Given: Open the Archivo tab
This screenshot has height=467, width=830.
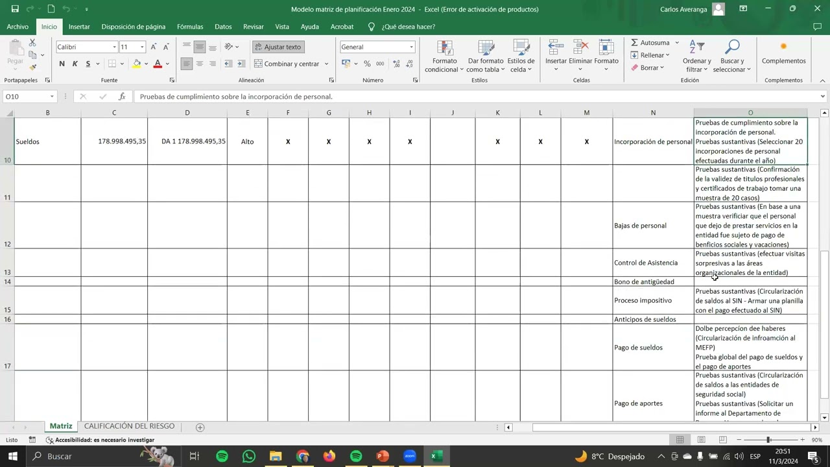Looking at the screenshot, I should (18, 27).
